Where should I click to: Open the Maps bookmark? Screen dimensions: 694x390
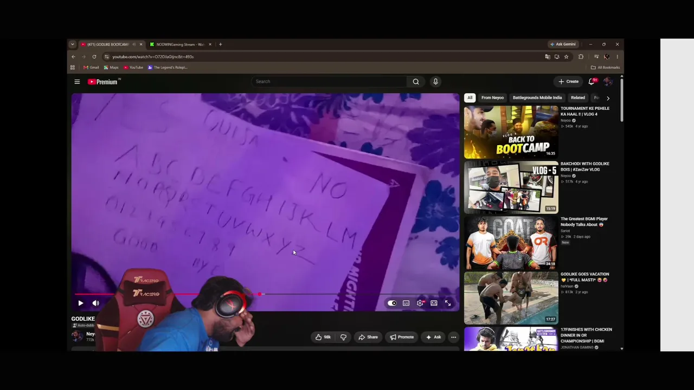click(111, 68)
